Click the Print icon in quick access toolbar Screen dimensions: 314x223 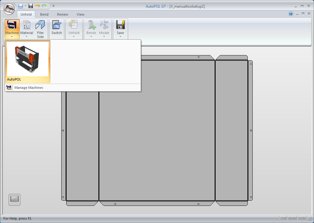(21, 6)
